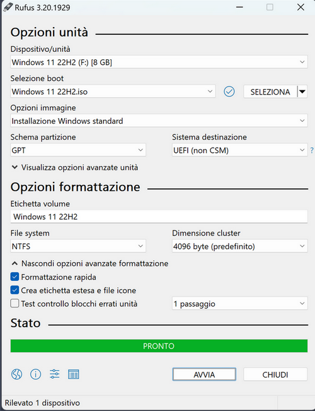315x411 pixels.
Task: Open File system NTFS dropdown
Action: (x=78, y=246)
